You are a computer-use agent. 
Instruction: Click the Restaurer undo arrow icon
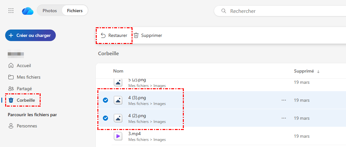103,35
